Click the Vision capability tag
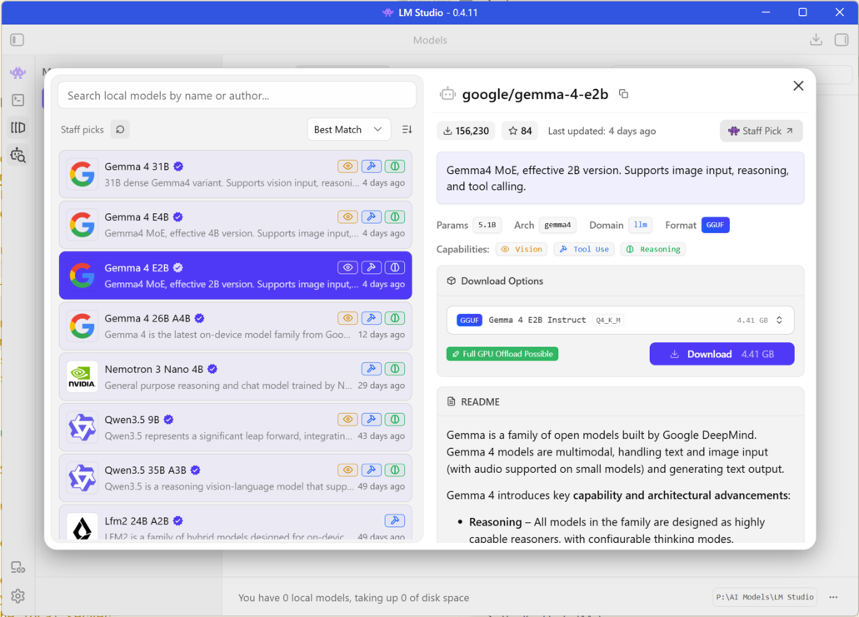Screen dimensions: 859x617 click(522, 249)
